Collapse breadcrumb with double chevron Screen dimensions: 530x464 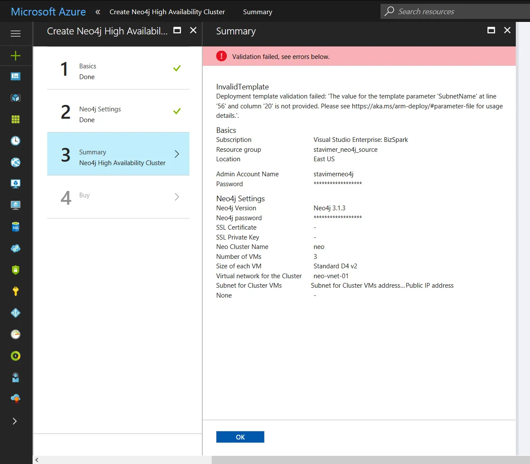(98, 12)
